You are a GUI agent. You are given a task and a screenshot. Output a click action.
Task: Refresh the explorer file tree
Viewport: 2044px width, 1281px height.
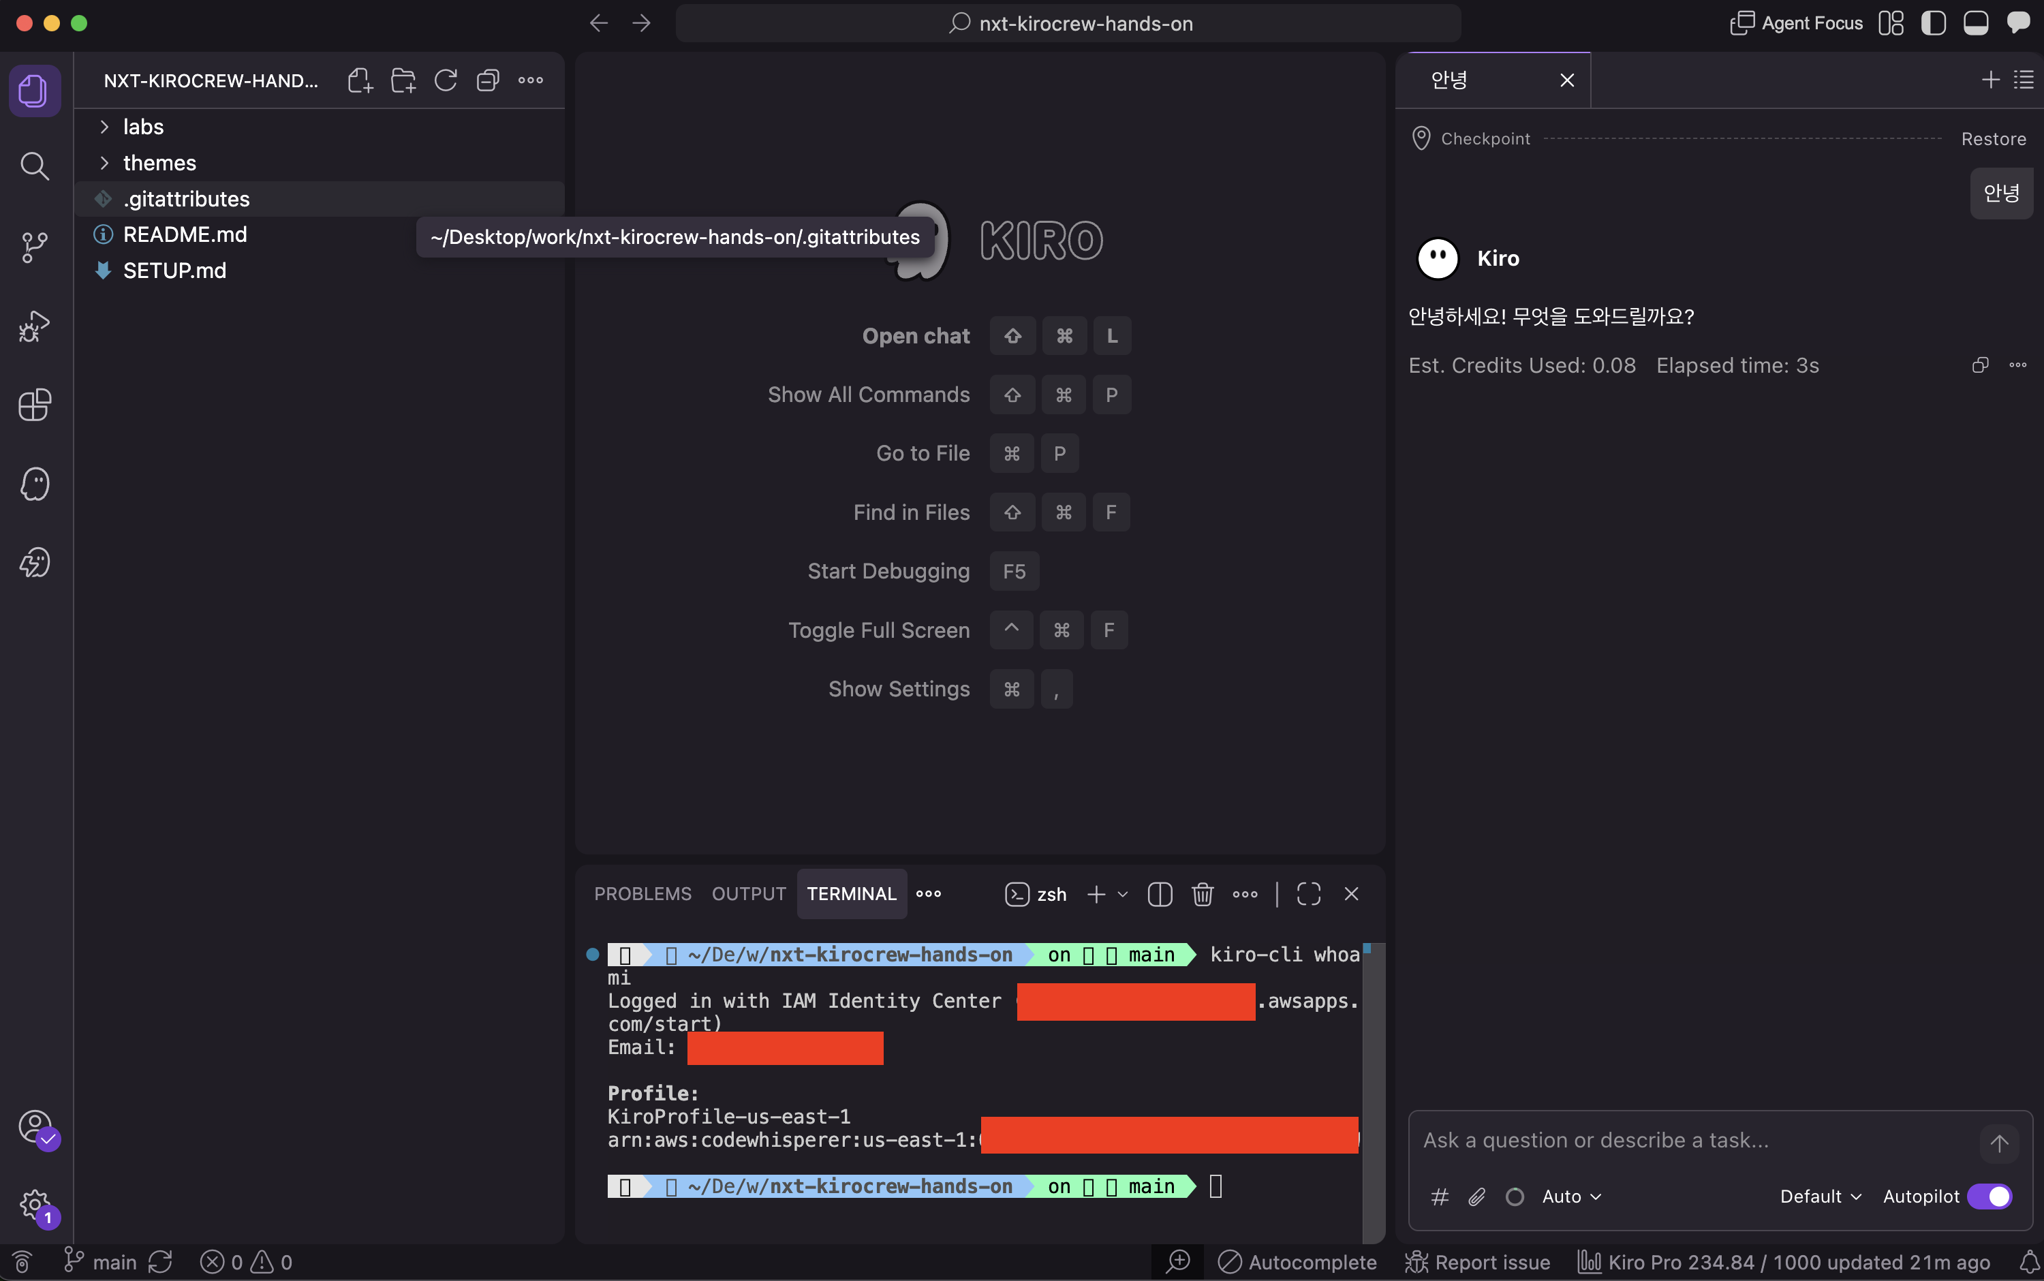[x=446, y=80]
